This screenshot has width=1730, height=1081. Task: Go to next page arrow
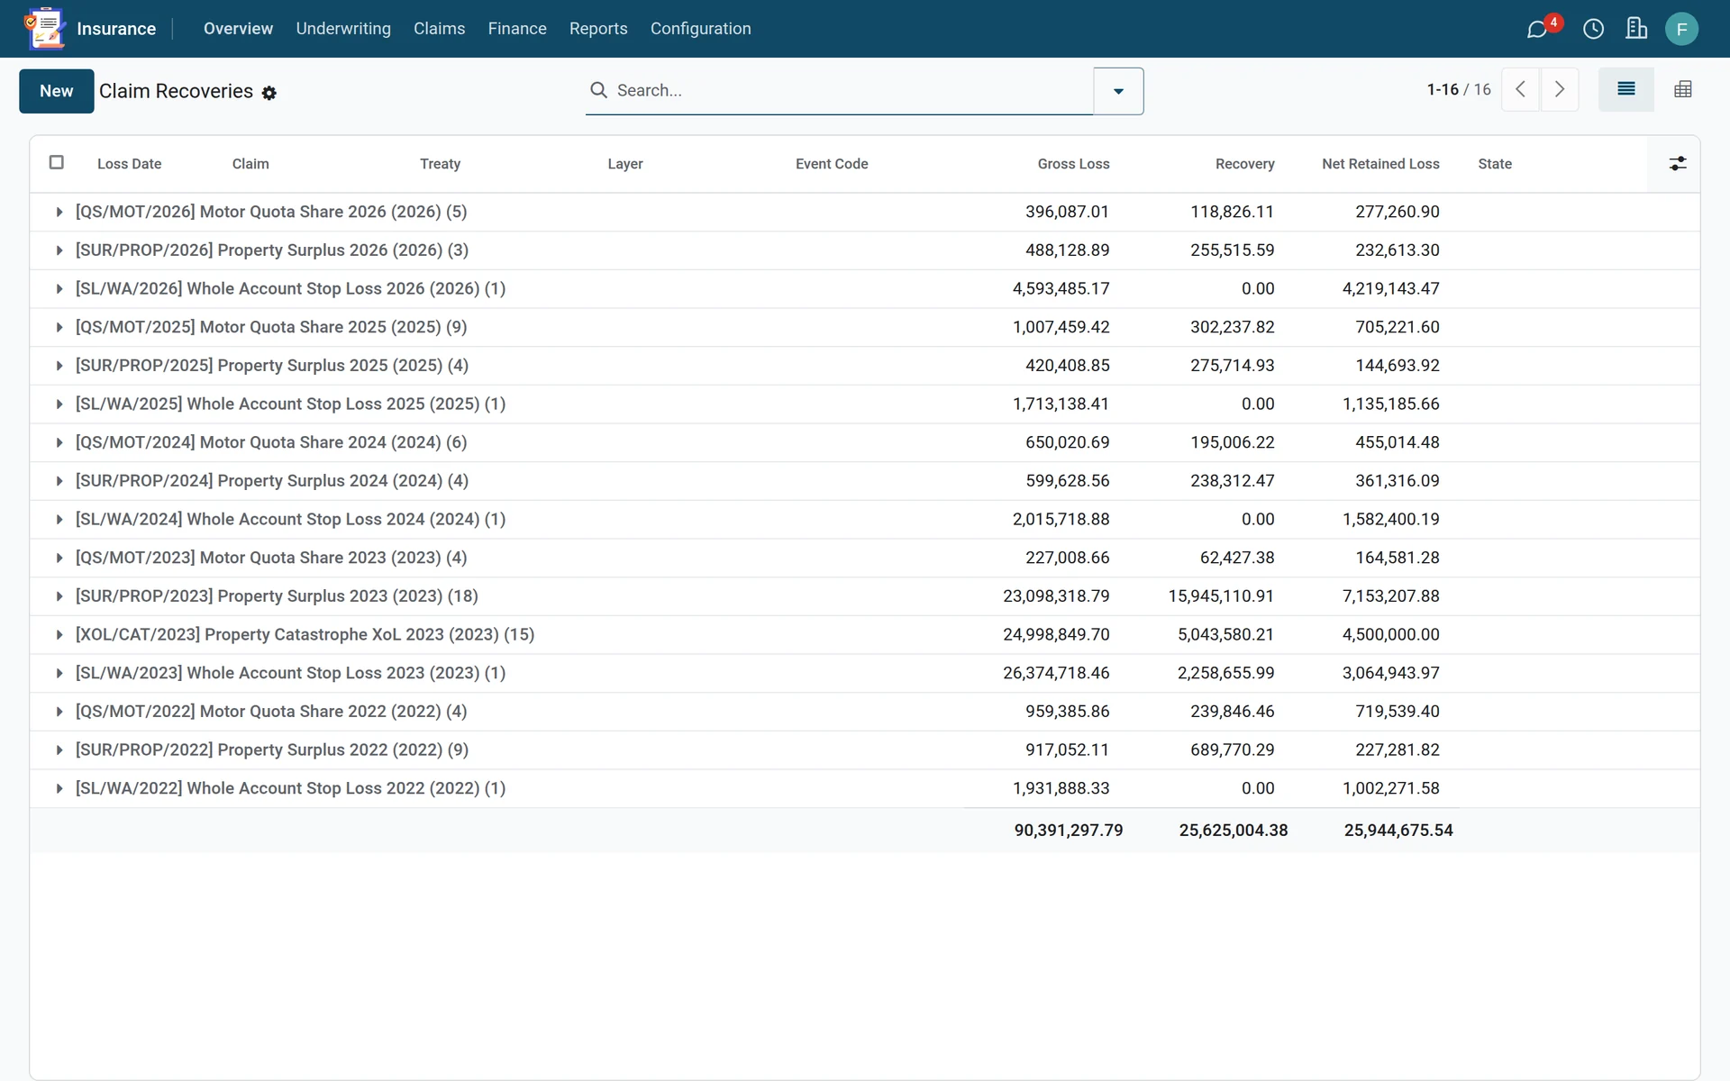(x=1560, y=89)
